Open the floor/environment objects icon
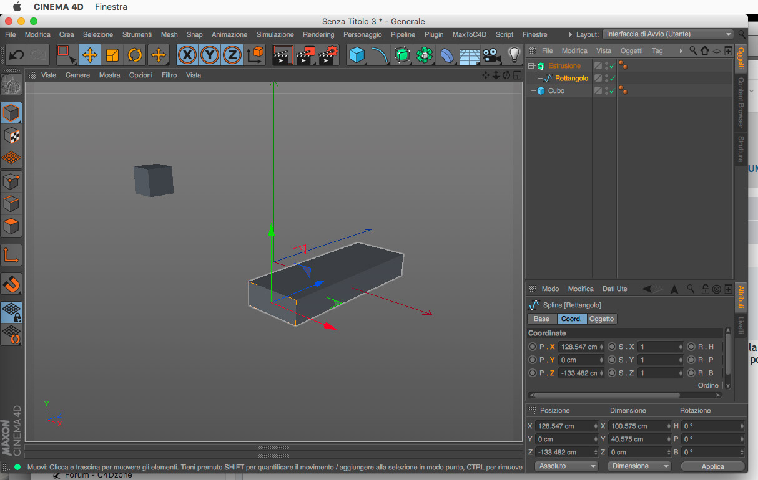758x480 pixels. 469,55
